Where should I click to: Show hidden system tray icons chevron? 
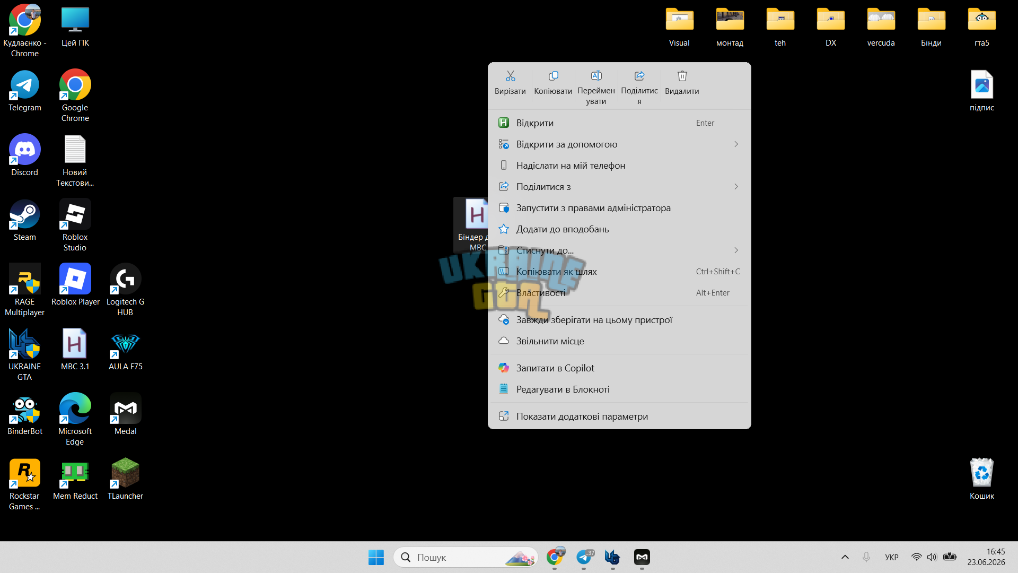pyautogui.click(x=845, y=557)
